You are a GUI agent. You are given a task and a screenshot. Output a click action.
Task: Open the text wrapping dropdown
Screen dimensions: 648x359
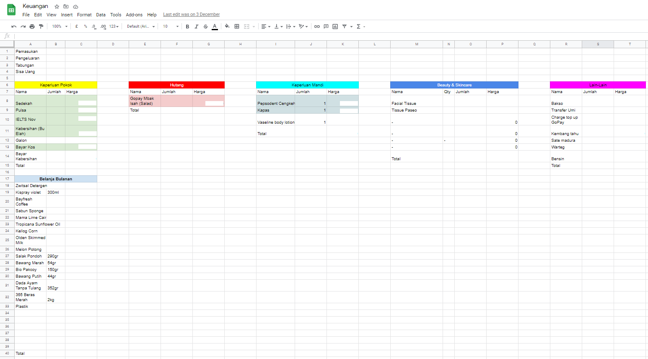pyautogui.click(x=291, y=26)
